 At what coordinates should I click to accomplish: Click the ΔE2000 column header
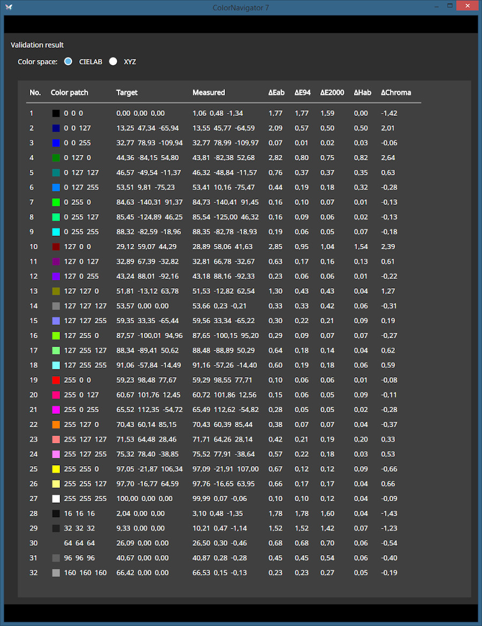click(x=332, y=93)
